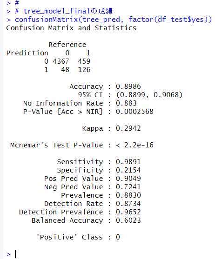This screenshot has height=259, width=215.
Task: Click the count 459 in the matrix
Action: click(x=84, y=61)
